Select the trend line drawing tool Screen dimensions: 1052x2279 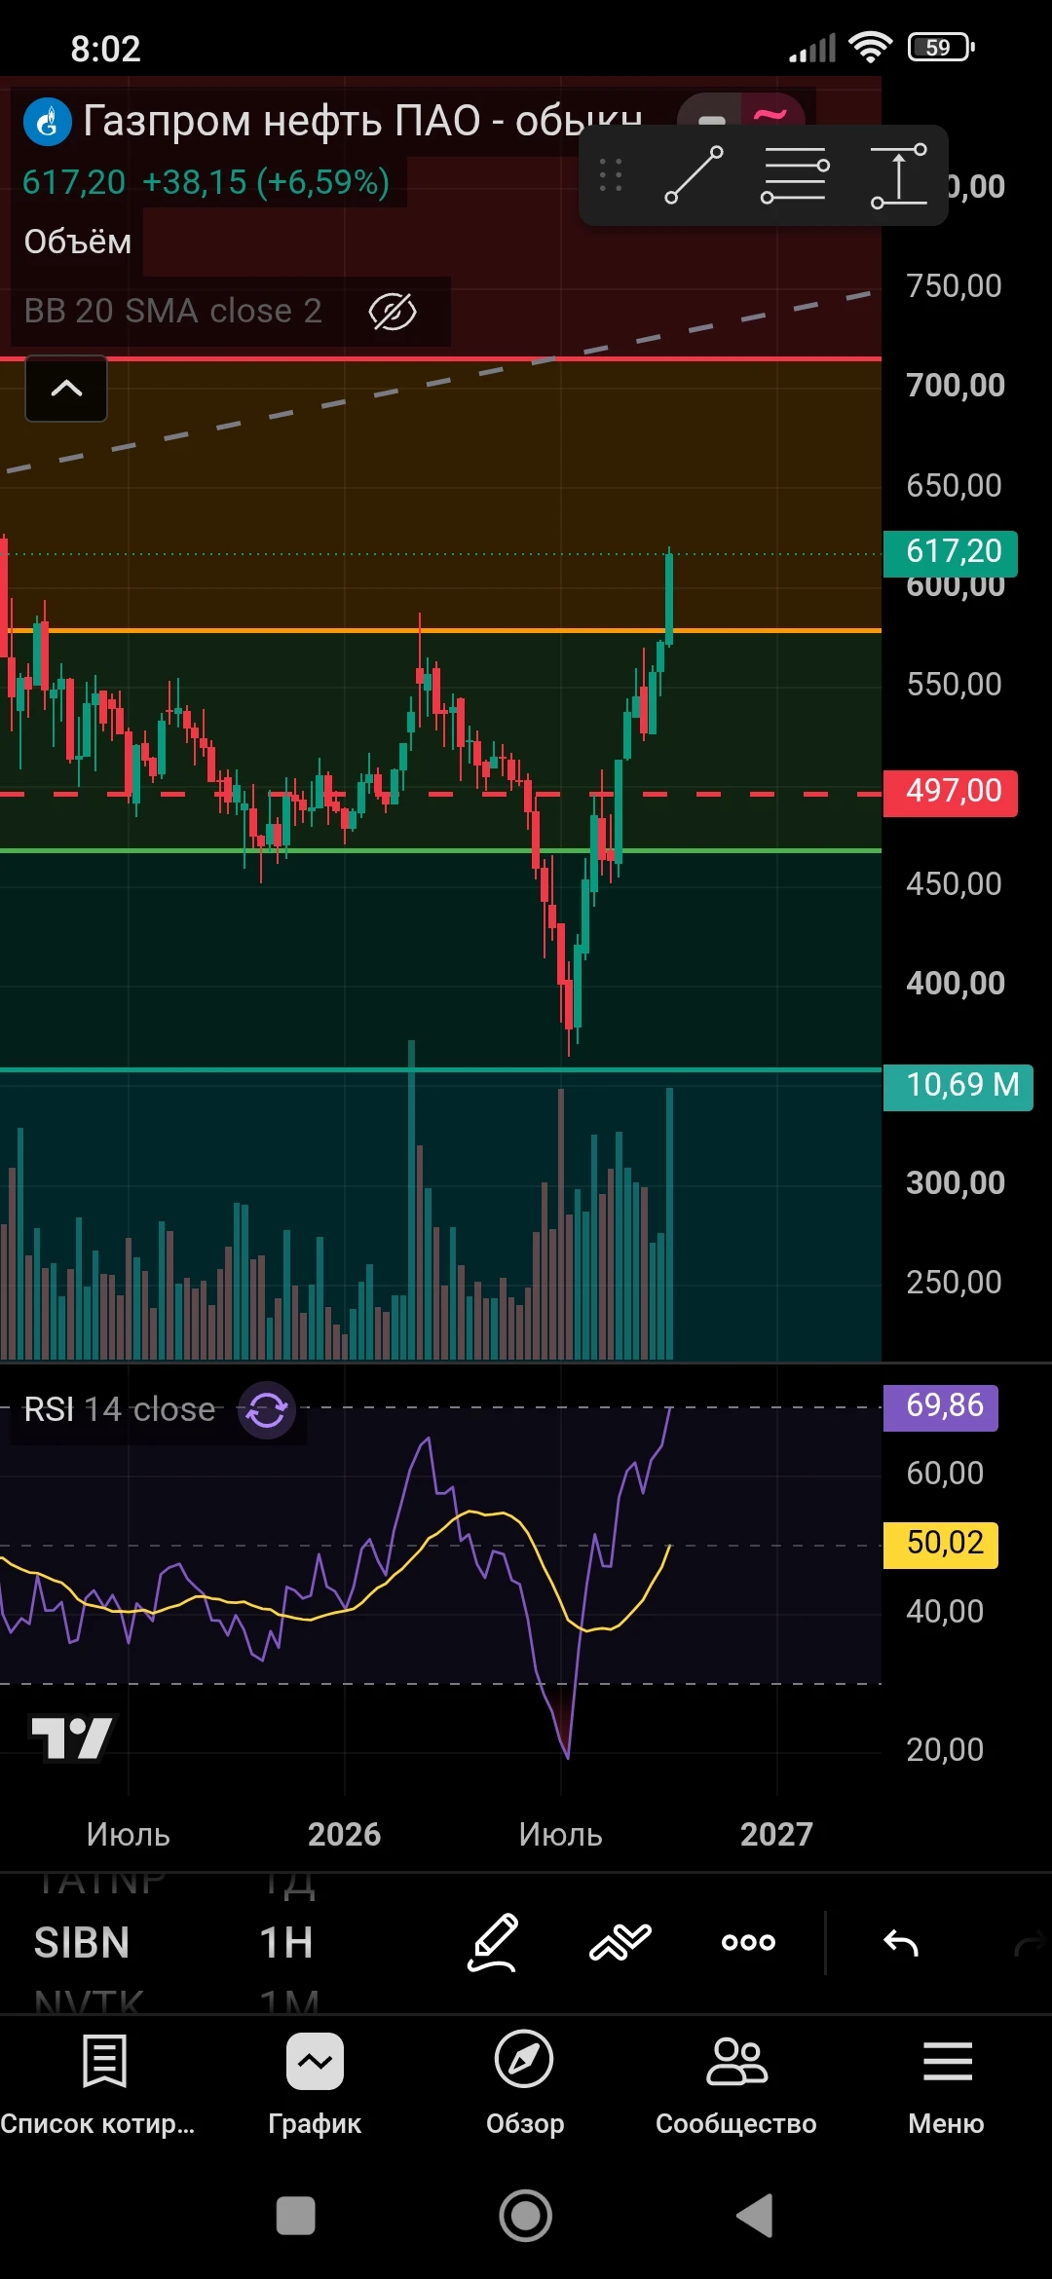click(x=694, y=175)
